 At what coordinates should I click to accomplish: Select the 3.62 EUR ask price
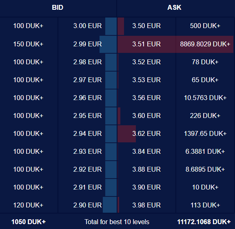pyautogui.click(x=146, y=133)
